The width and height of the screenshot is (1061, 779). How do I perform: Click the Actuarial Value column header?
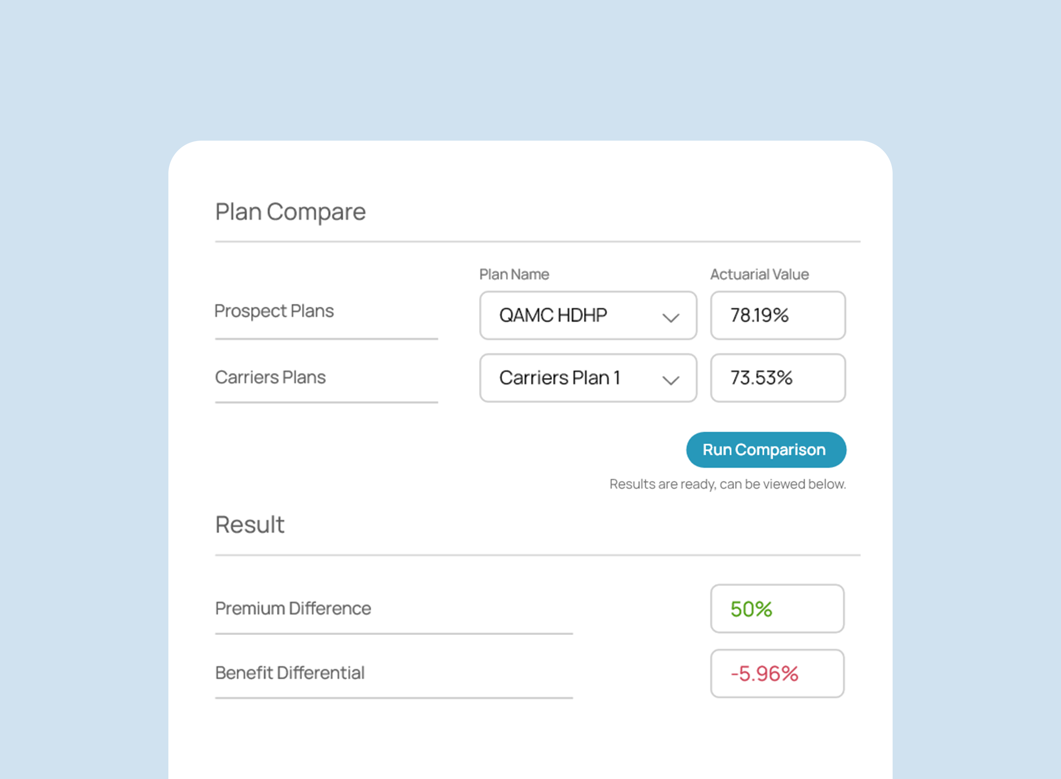pos(760,274)
